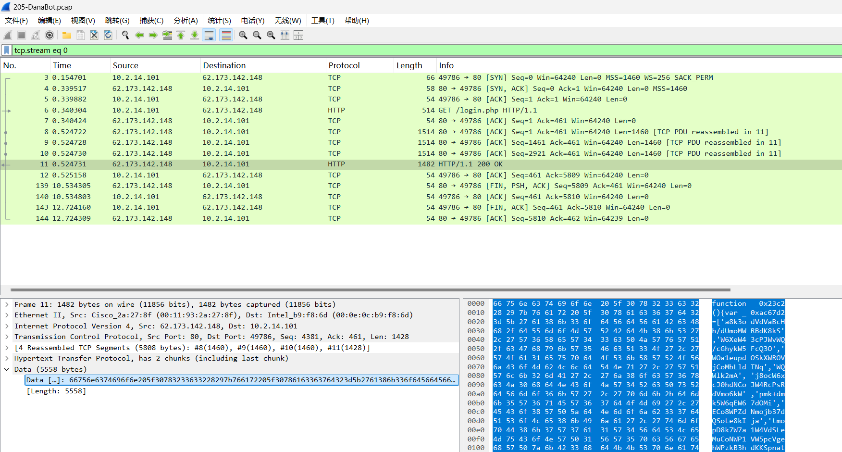The width and height of the screenshot is (842, 452).
Task: Click the 0000 offset hex row bytes
Action: coord(596,303)
